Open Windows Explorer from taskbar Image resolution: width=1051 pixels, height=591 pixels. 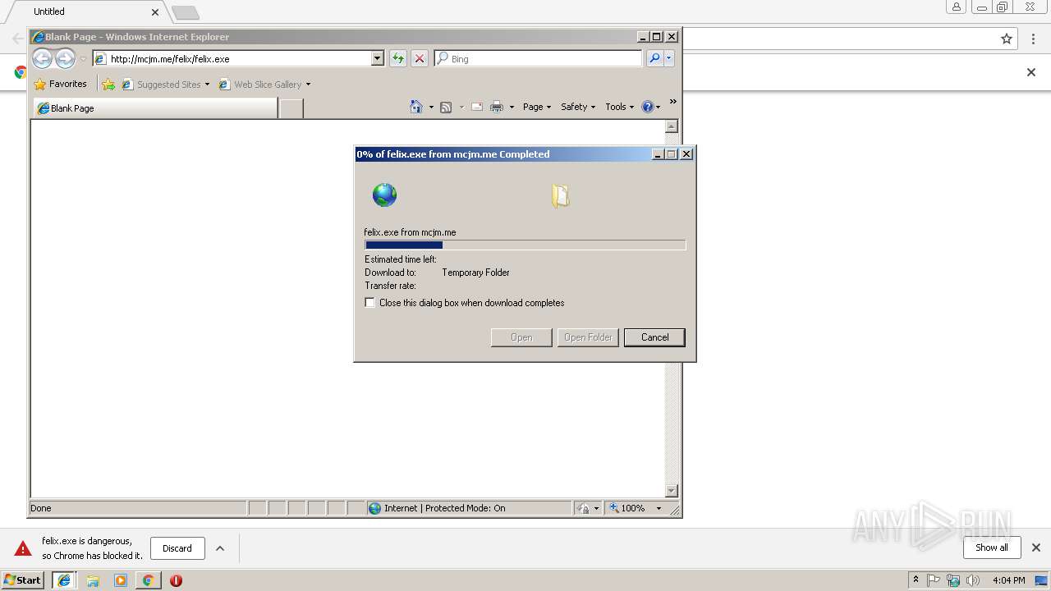93,580
